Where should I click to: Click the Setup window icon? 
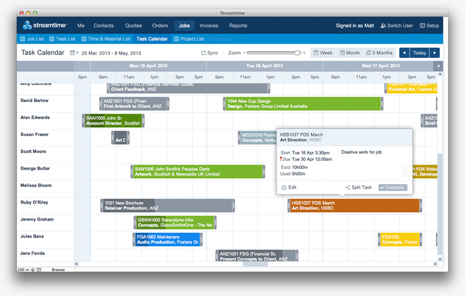tap(422, 26)
